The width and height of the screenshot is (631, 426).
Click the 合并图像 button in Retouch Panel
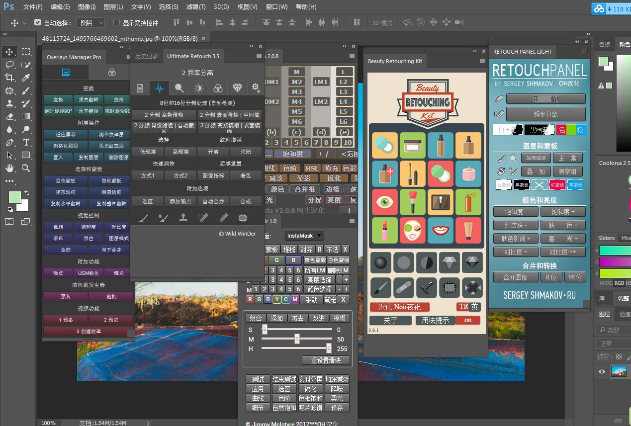coord(515,277)
